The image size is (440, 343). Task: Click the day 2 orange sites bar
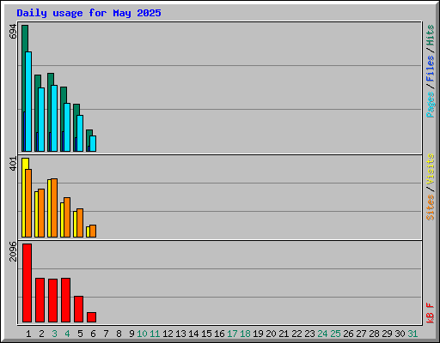(x=41, y=213)
